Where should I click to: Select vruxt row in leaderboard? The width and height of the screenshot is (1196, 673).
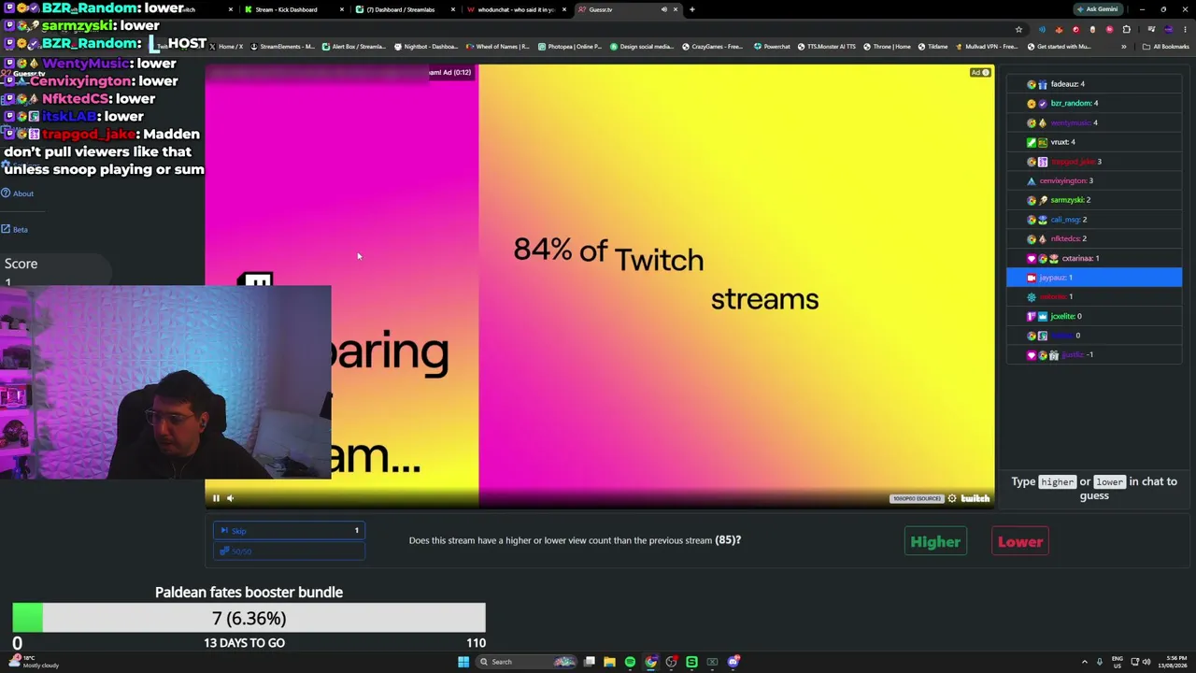click(x=1094, y=142)
